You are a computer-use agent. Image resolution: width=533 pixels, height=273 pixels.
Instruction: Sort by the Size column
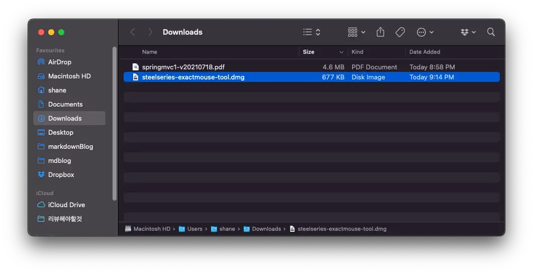(x=308, y=52)
